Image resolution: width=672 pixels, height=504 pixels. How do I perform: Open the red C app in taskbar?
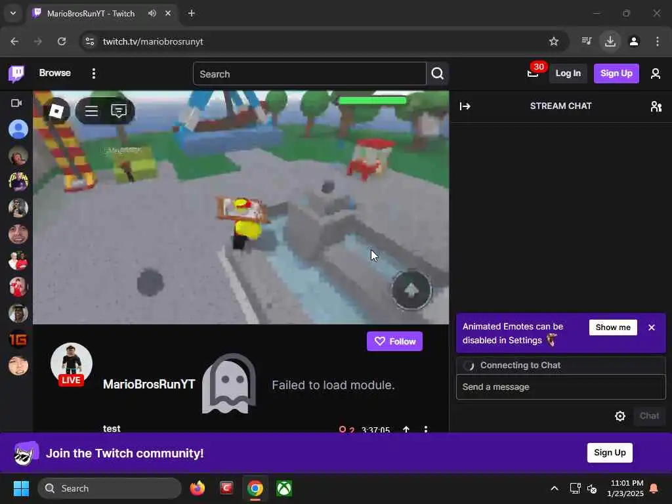point(226,488)
